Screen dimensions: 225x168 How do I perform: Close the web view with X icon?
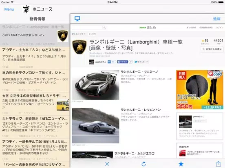(x=107, y=164)
